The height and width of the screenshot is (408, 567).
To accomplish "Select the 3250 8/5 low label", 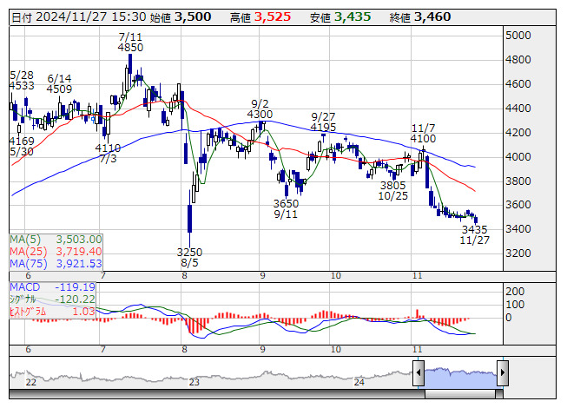I will 189,257.
